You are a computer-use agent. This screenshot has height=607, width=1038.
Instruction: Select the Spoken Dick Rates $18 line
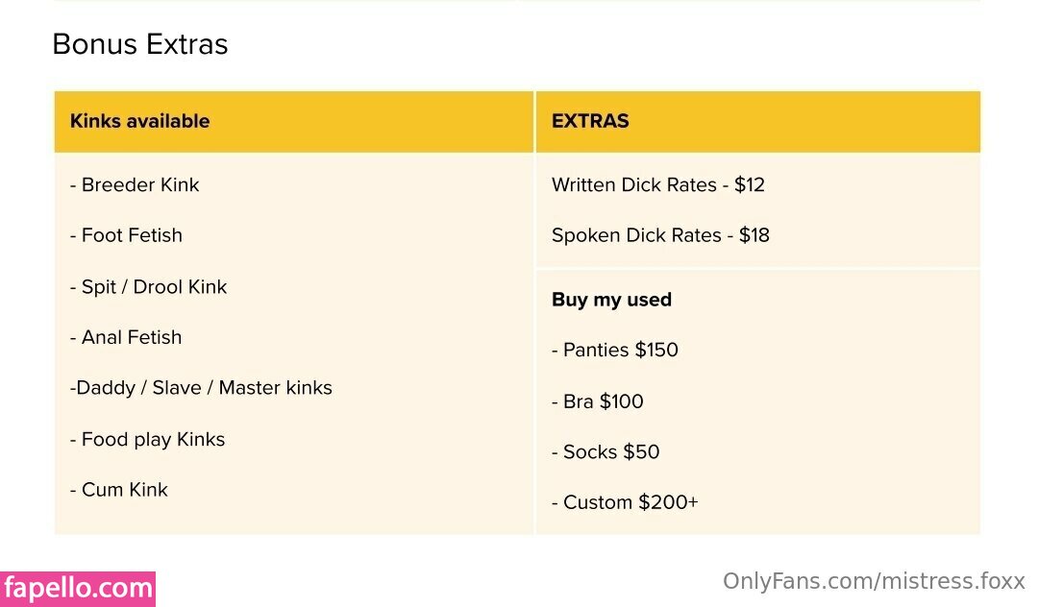point(660,235)
